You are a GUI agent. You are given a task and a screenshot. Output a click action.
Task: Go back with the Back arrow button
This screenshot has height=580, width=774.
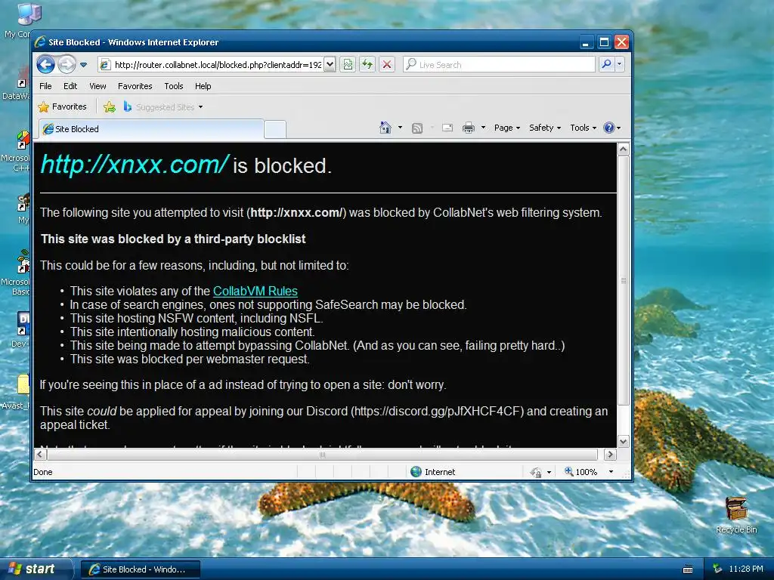(45, 65)
